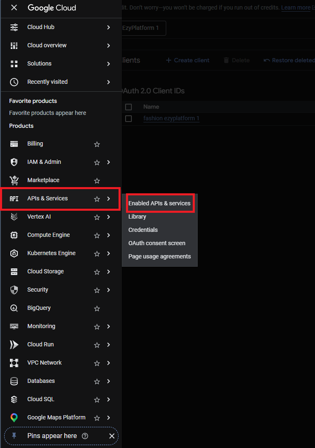The width and height of the screenshot is (315, 448).
Task: Click the Kubernetes Engine icon
Action: tap(14, 253)
